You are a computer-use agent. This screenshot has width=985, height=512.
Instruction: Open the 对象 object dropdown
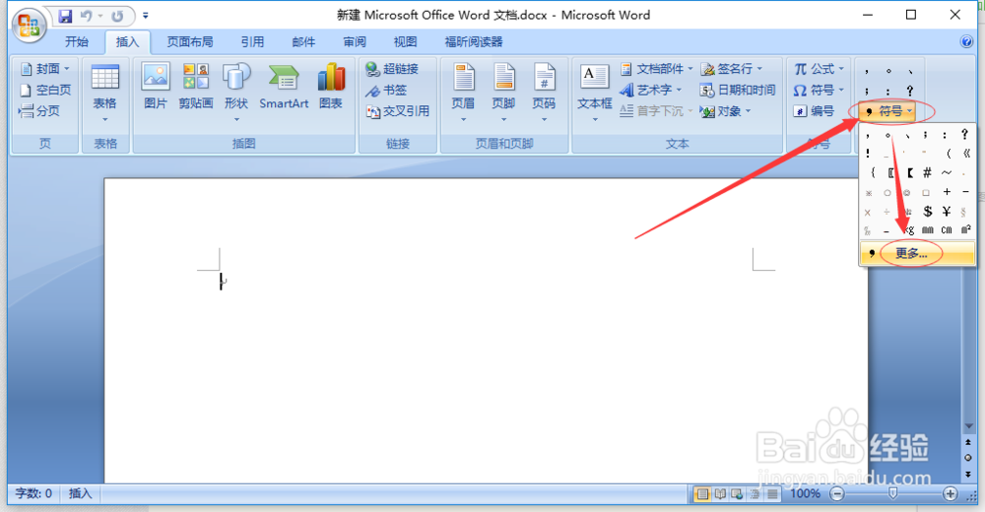[726, 111]
